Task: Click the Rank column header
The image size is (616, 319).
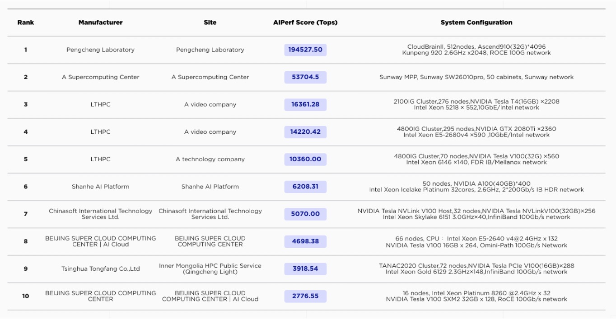Action: click(25, 23)
